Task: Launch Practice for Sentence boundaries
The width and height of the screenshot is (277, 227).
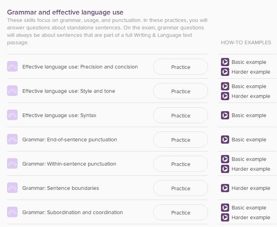Action: [181, 188]
